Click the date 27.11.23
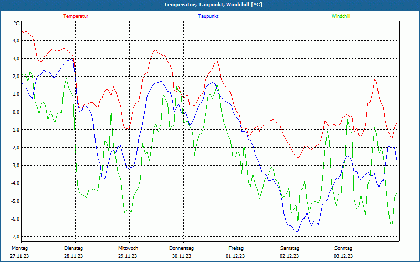420x262 pixels. 19,256
